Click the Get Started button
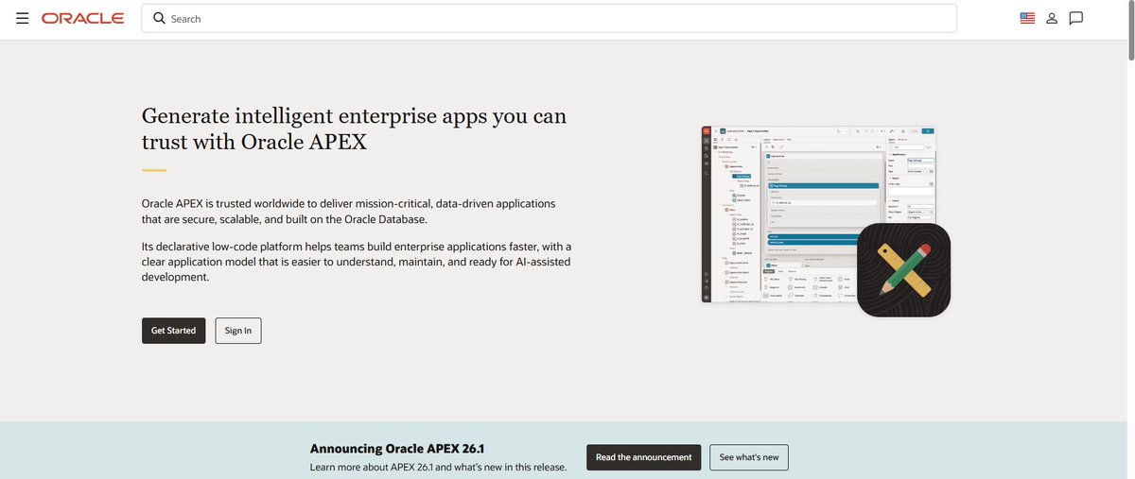The height and width of the screenshot is (479, 1135). [x=173, y=331]
